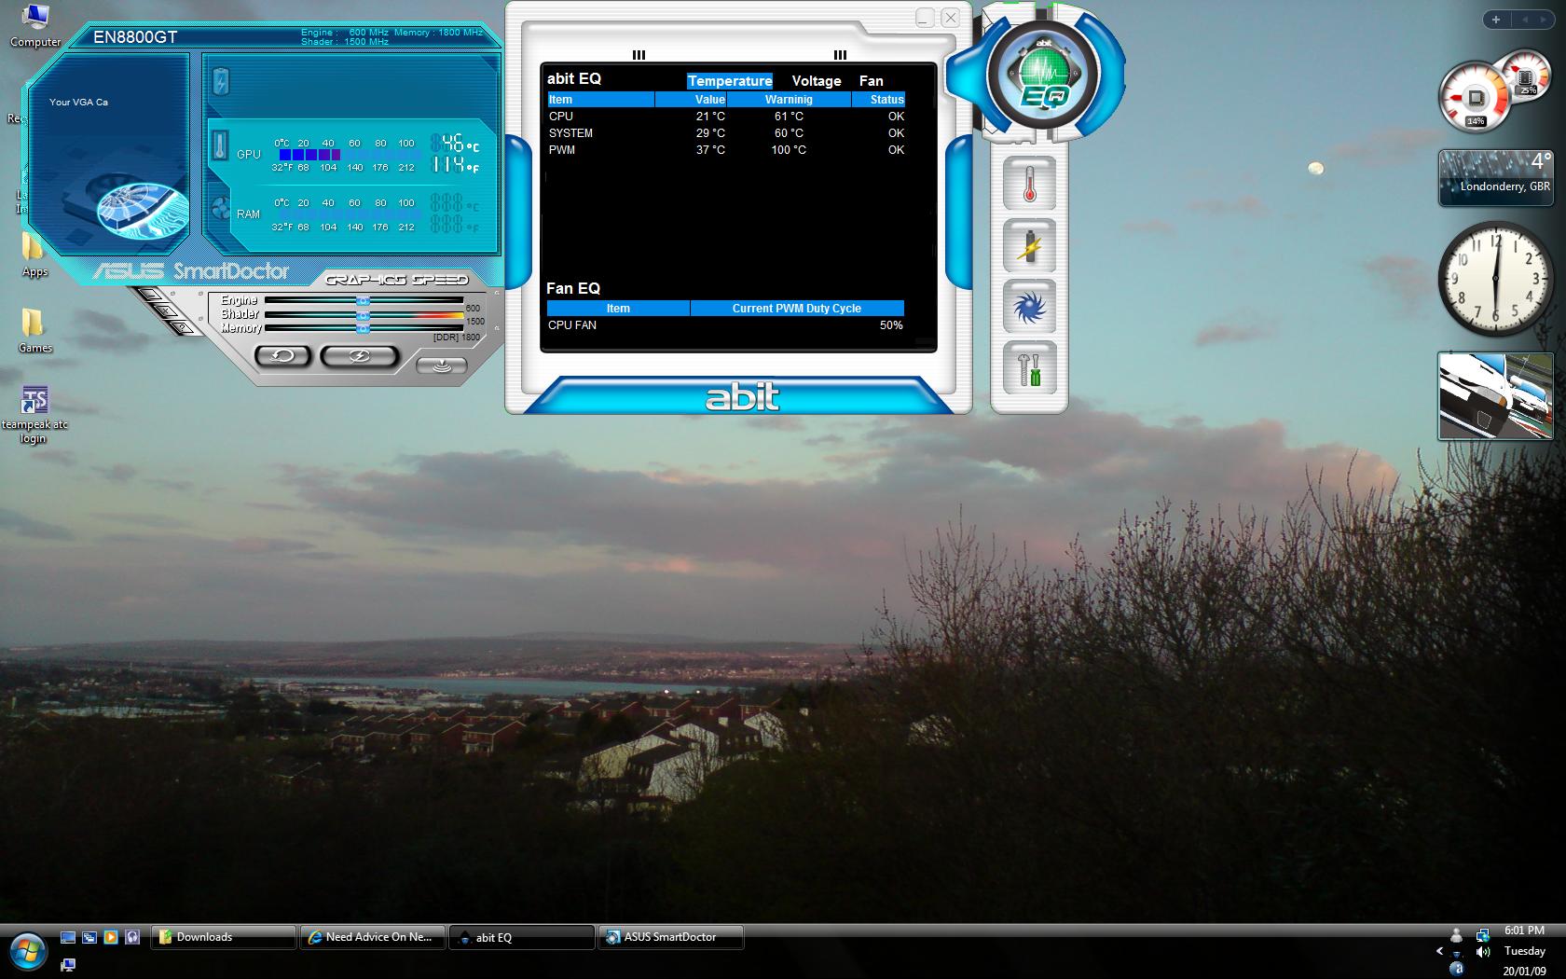Click the small icon below the quick launch

click(67, 964)
